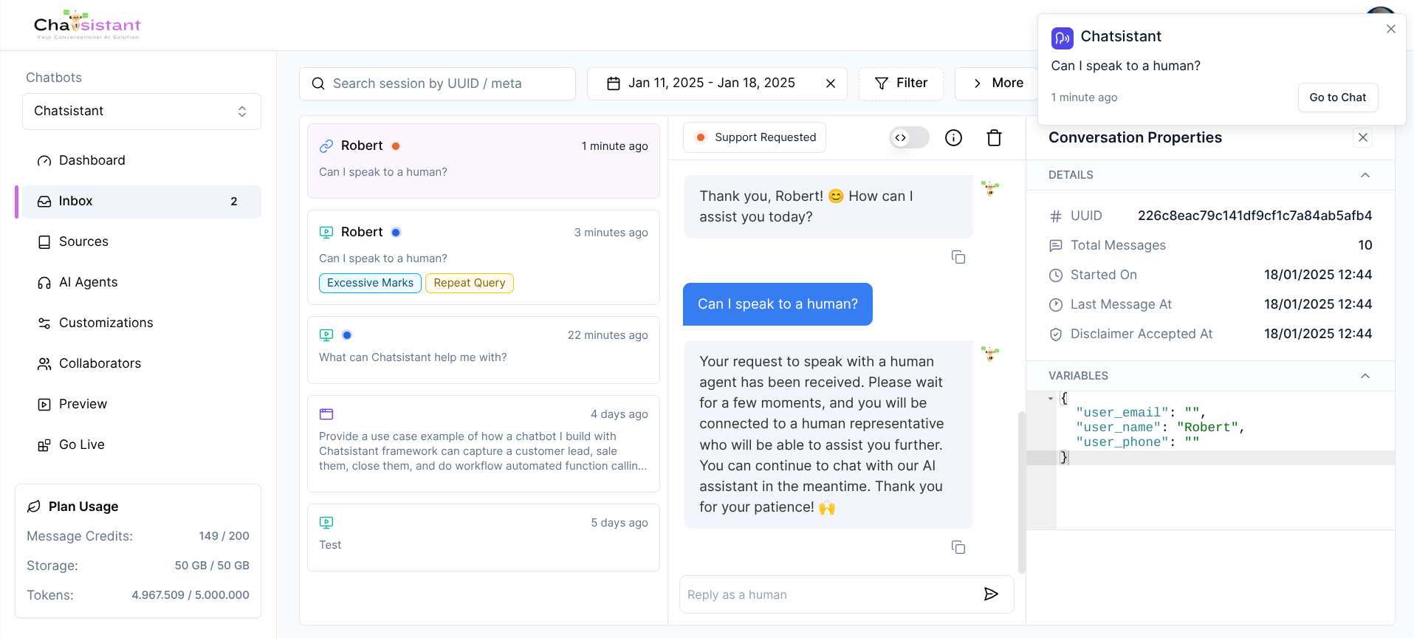
Task: Click the 'Can I speak to a human?' chat bubble
Action: click(x=778, y=304)
